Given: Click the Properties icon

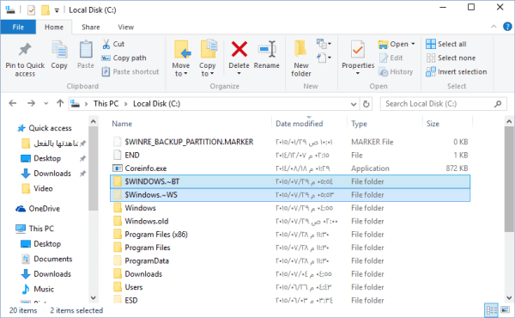Looking at the screenshot, I should pos(358,50).
